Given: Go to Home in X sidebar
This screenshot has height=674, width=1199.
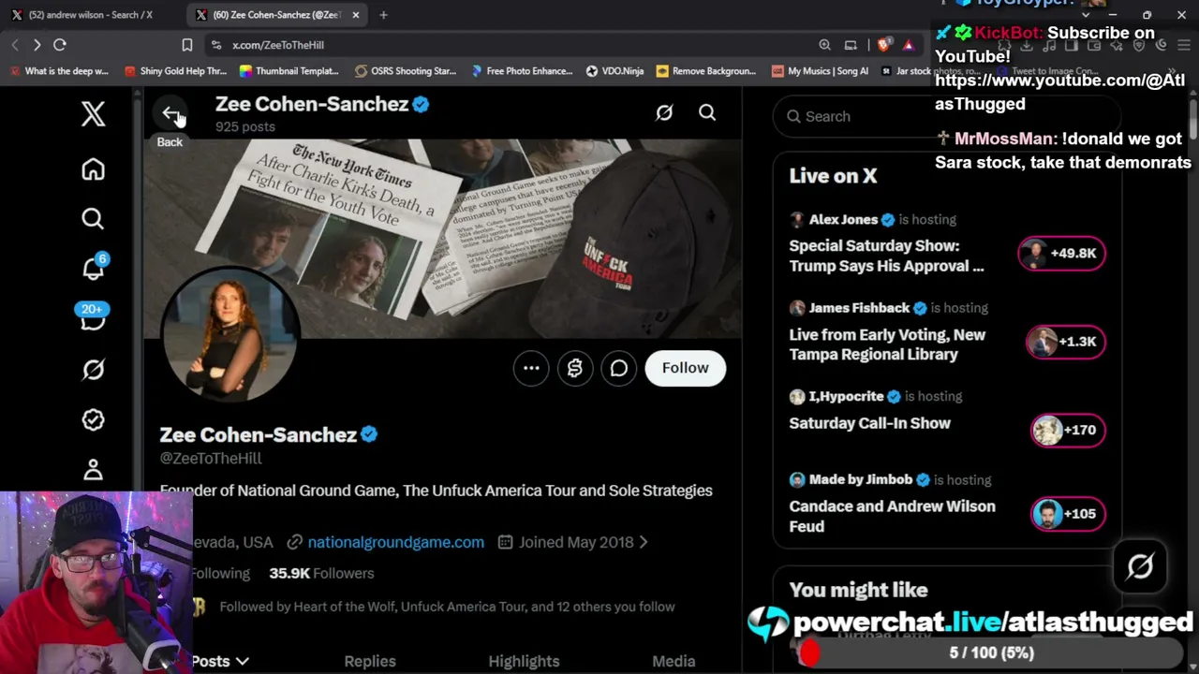Looking at the screenshot, I should [x=93, y=169].
